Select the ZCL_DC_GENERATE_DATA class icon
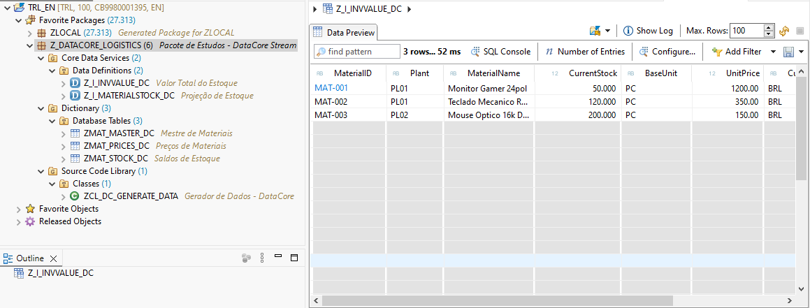 click(x=75, y=196)
